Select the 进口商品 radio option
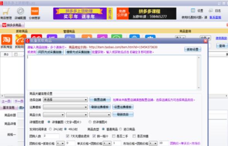This screenshot has width=228, height=146. coord(121,129)
